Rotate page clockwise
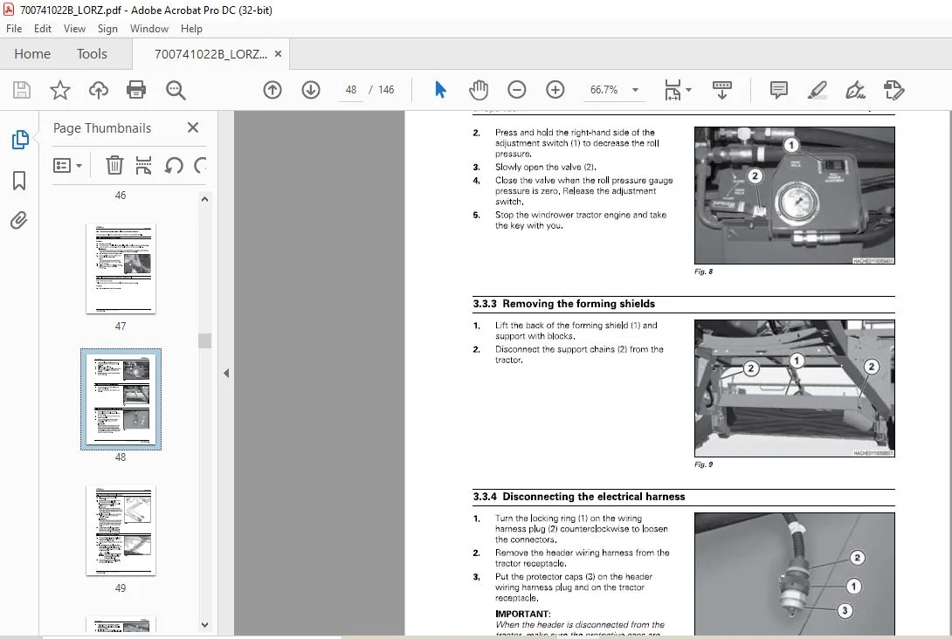This screenshot has height=639, width=952. [200, 165]
